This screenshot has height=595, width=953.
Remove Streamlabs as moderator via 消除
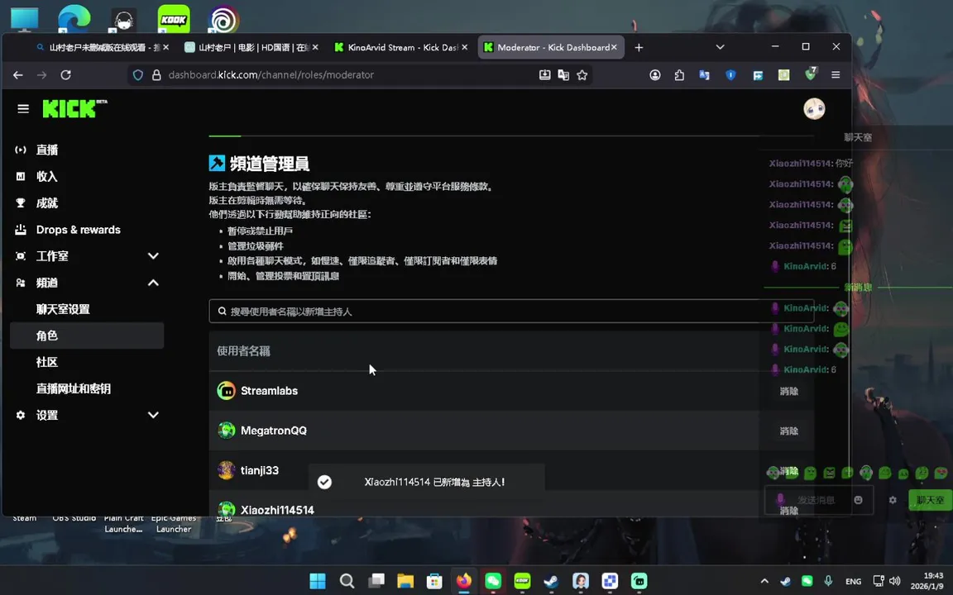point(789,391)
